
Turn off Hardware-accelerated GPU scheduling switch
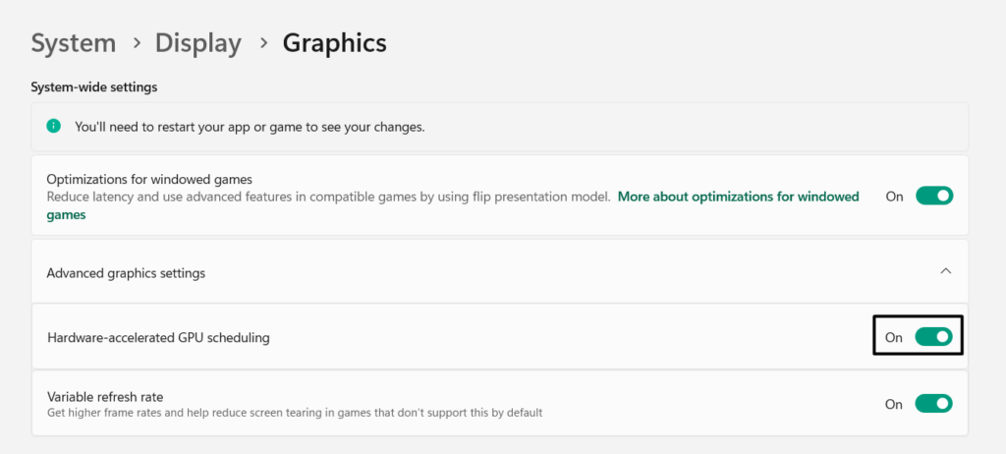tap(933, 337)
